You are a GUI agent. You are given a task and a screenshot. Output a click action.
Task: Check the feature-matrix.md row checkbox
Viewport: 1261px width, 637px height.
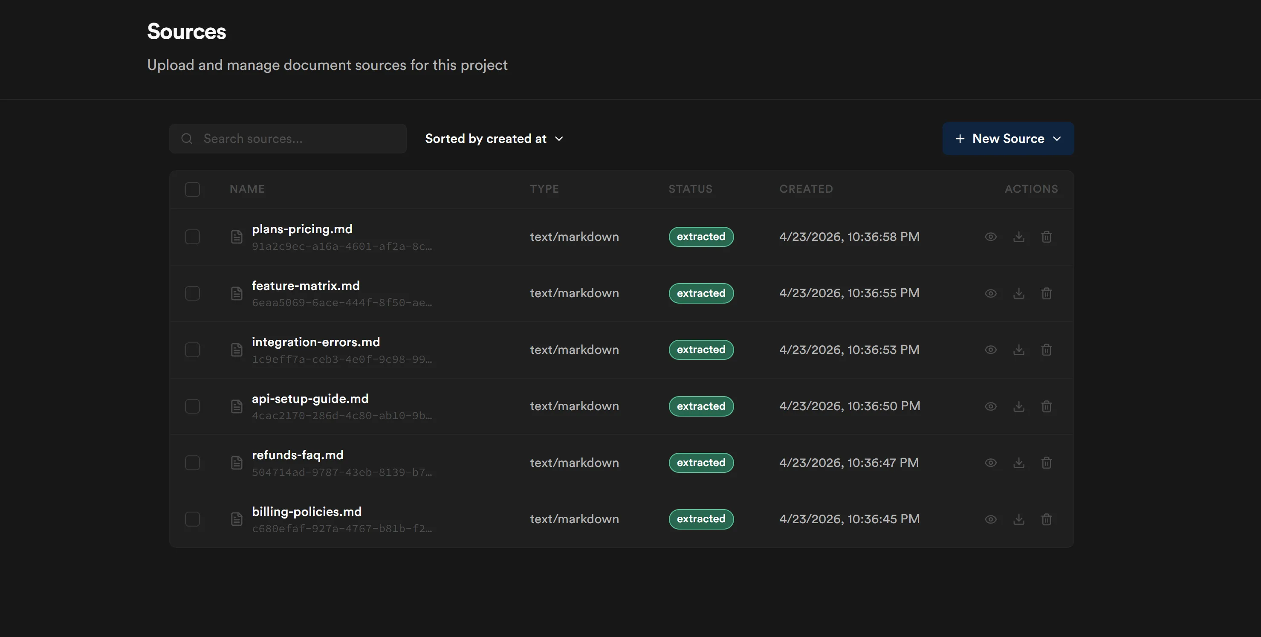point(192,293)
